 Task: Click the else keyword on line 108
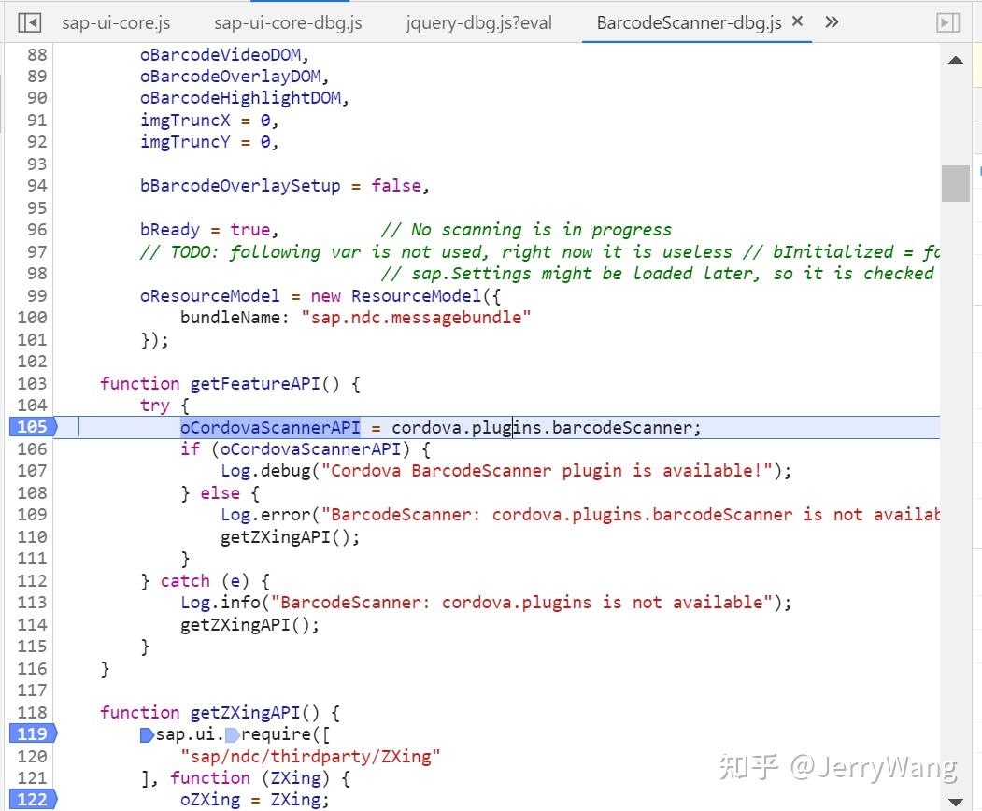tap(220, 493)
